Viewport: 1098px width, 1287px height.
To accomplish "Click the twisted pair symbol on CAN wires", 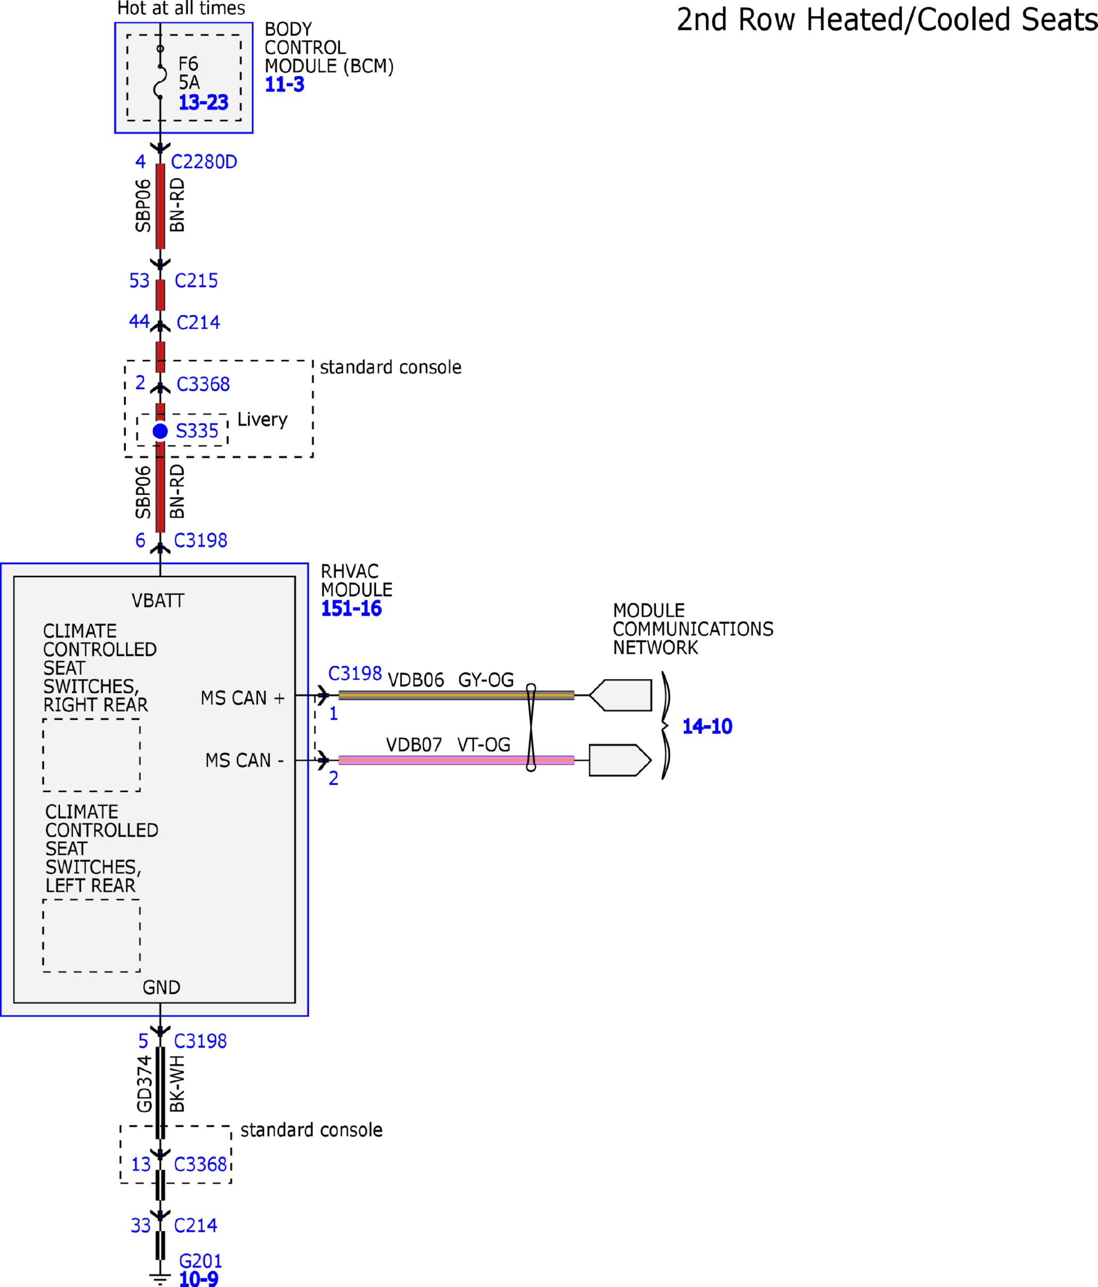I will coord(531,727).
